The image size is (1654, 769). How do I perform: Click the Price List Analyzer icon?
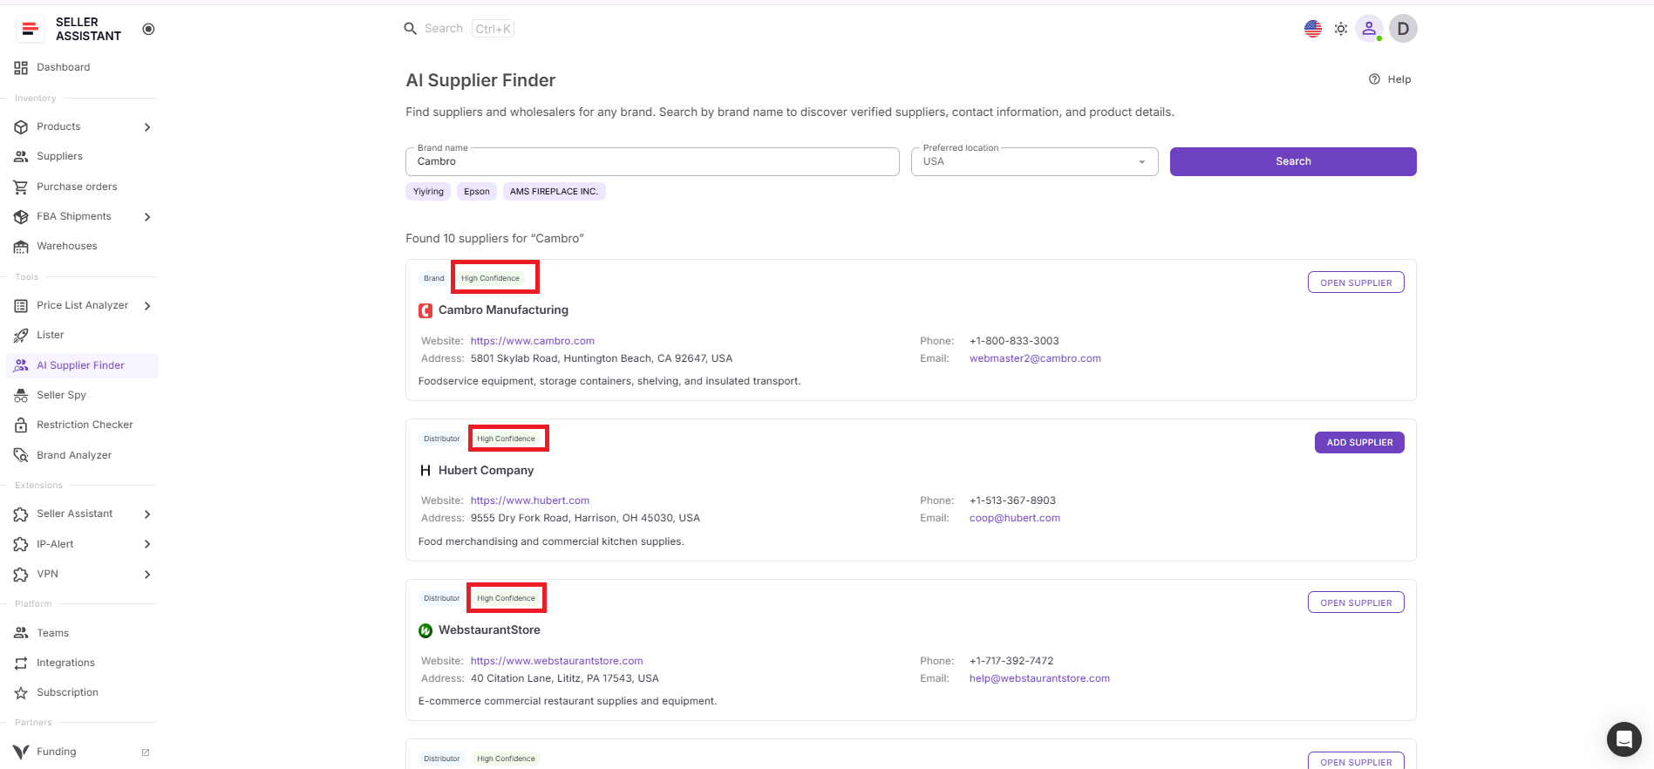point(21,306)
